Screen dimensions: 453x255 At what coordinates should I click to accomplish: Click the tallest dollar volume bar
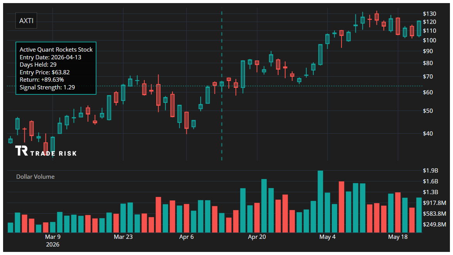tap(320, 201)
